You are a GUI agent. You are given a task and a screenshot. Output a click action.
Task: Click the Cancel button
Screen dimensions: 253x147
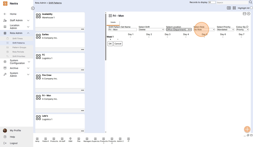[x=118, y=44]
